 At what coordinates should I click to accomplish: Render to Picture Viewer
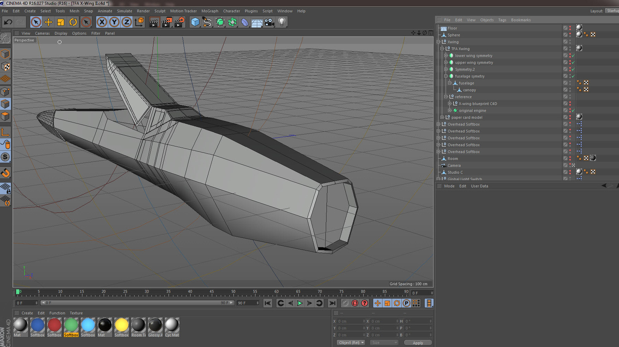tap(167, 22)
